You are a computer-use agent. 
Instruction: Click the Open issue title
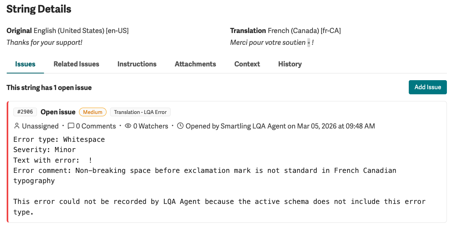coord(58,112)
